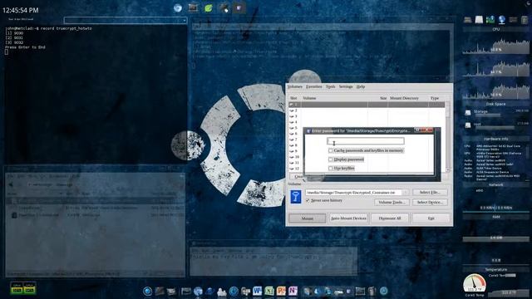Click the root disk icon under Disk Space
The image size is (532, 299).
point(468,125)
